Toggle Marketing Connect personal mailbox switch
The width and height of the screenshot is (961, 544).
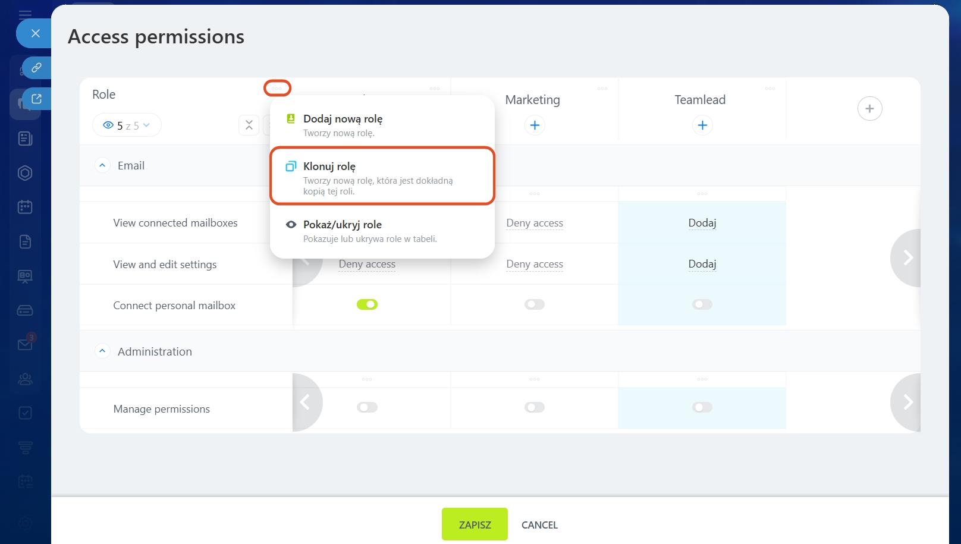[535, 304]
